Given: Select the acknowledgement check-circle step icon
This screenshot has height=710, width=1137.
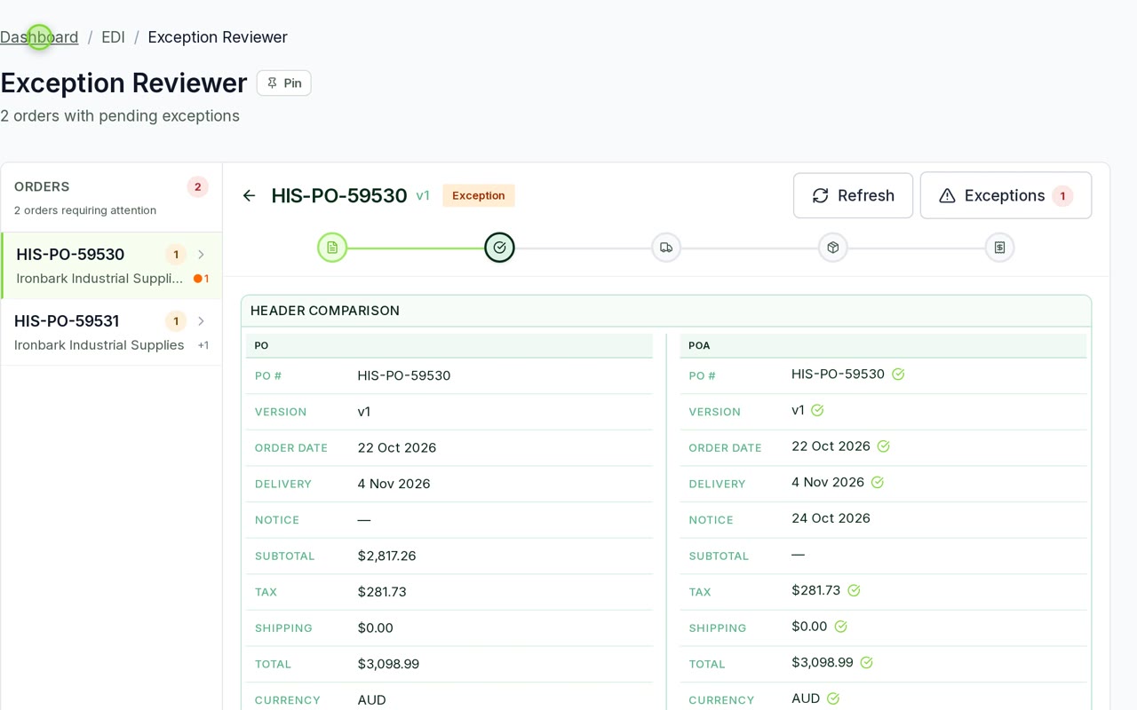Looking at the screenshot, I should [499, 247].
